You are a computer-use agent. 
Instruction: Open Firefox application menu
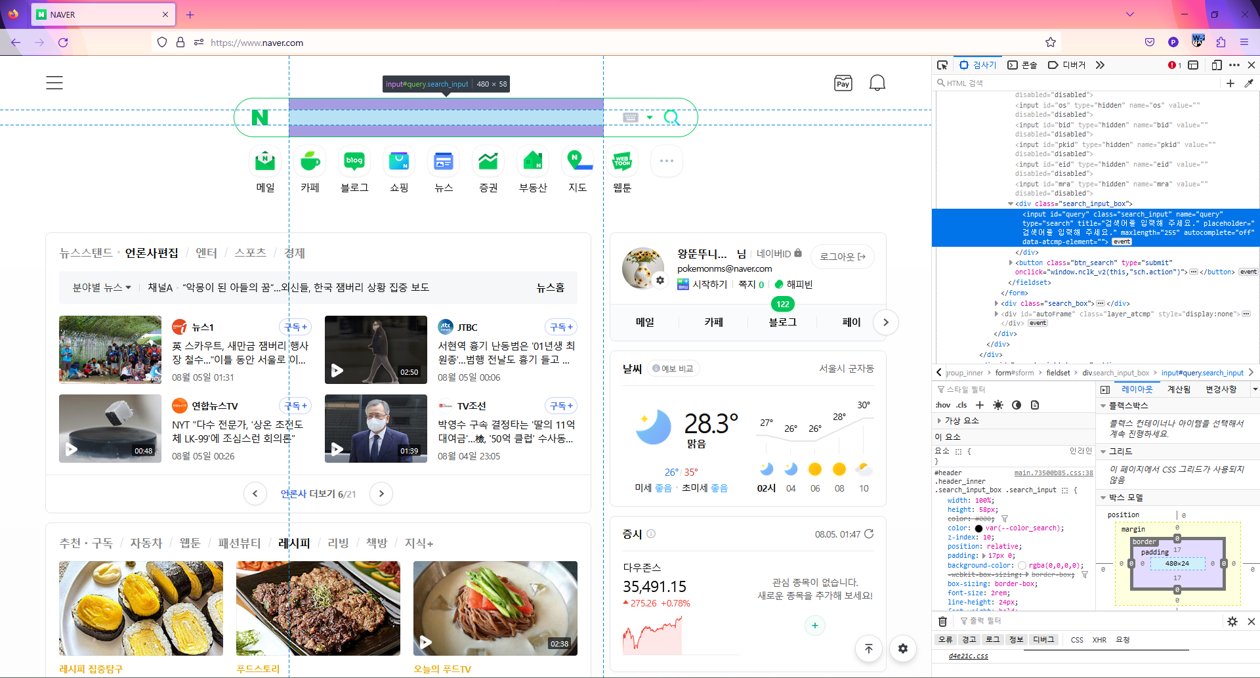pos(1244,43)
